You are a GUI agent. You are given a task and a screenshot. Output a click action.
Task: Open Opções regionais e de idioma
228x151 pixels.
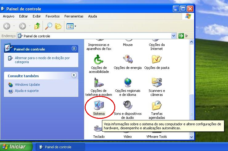[128, 83]
